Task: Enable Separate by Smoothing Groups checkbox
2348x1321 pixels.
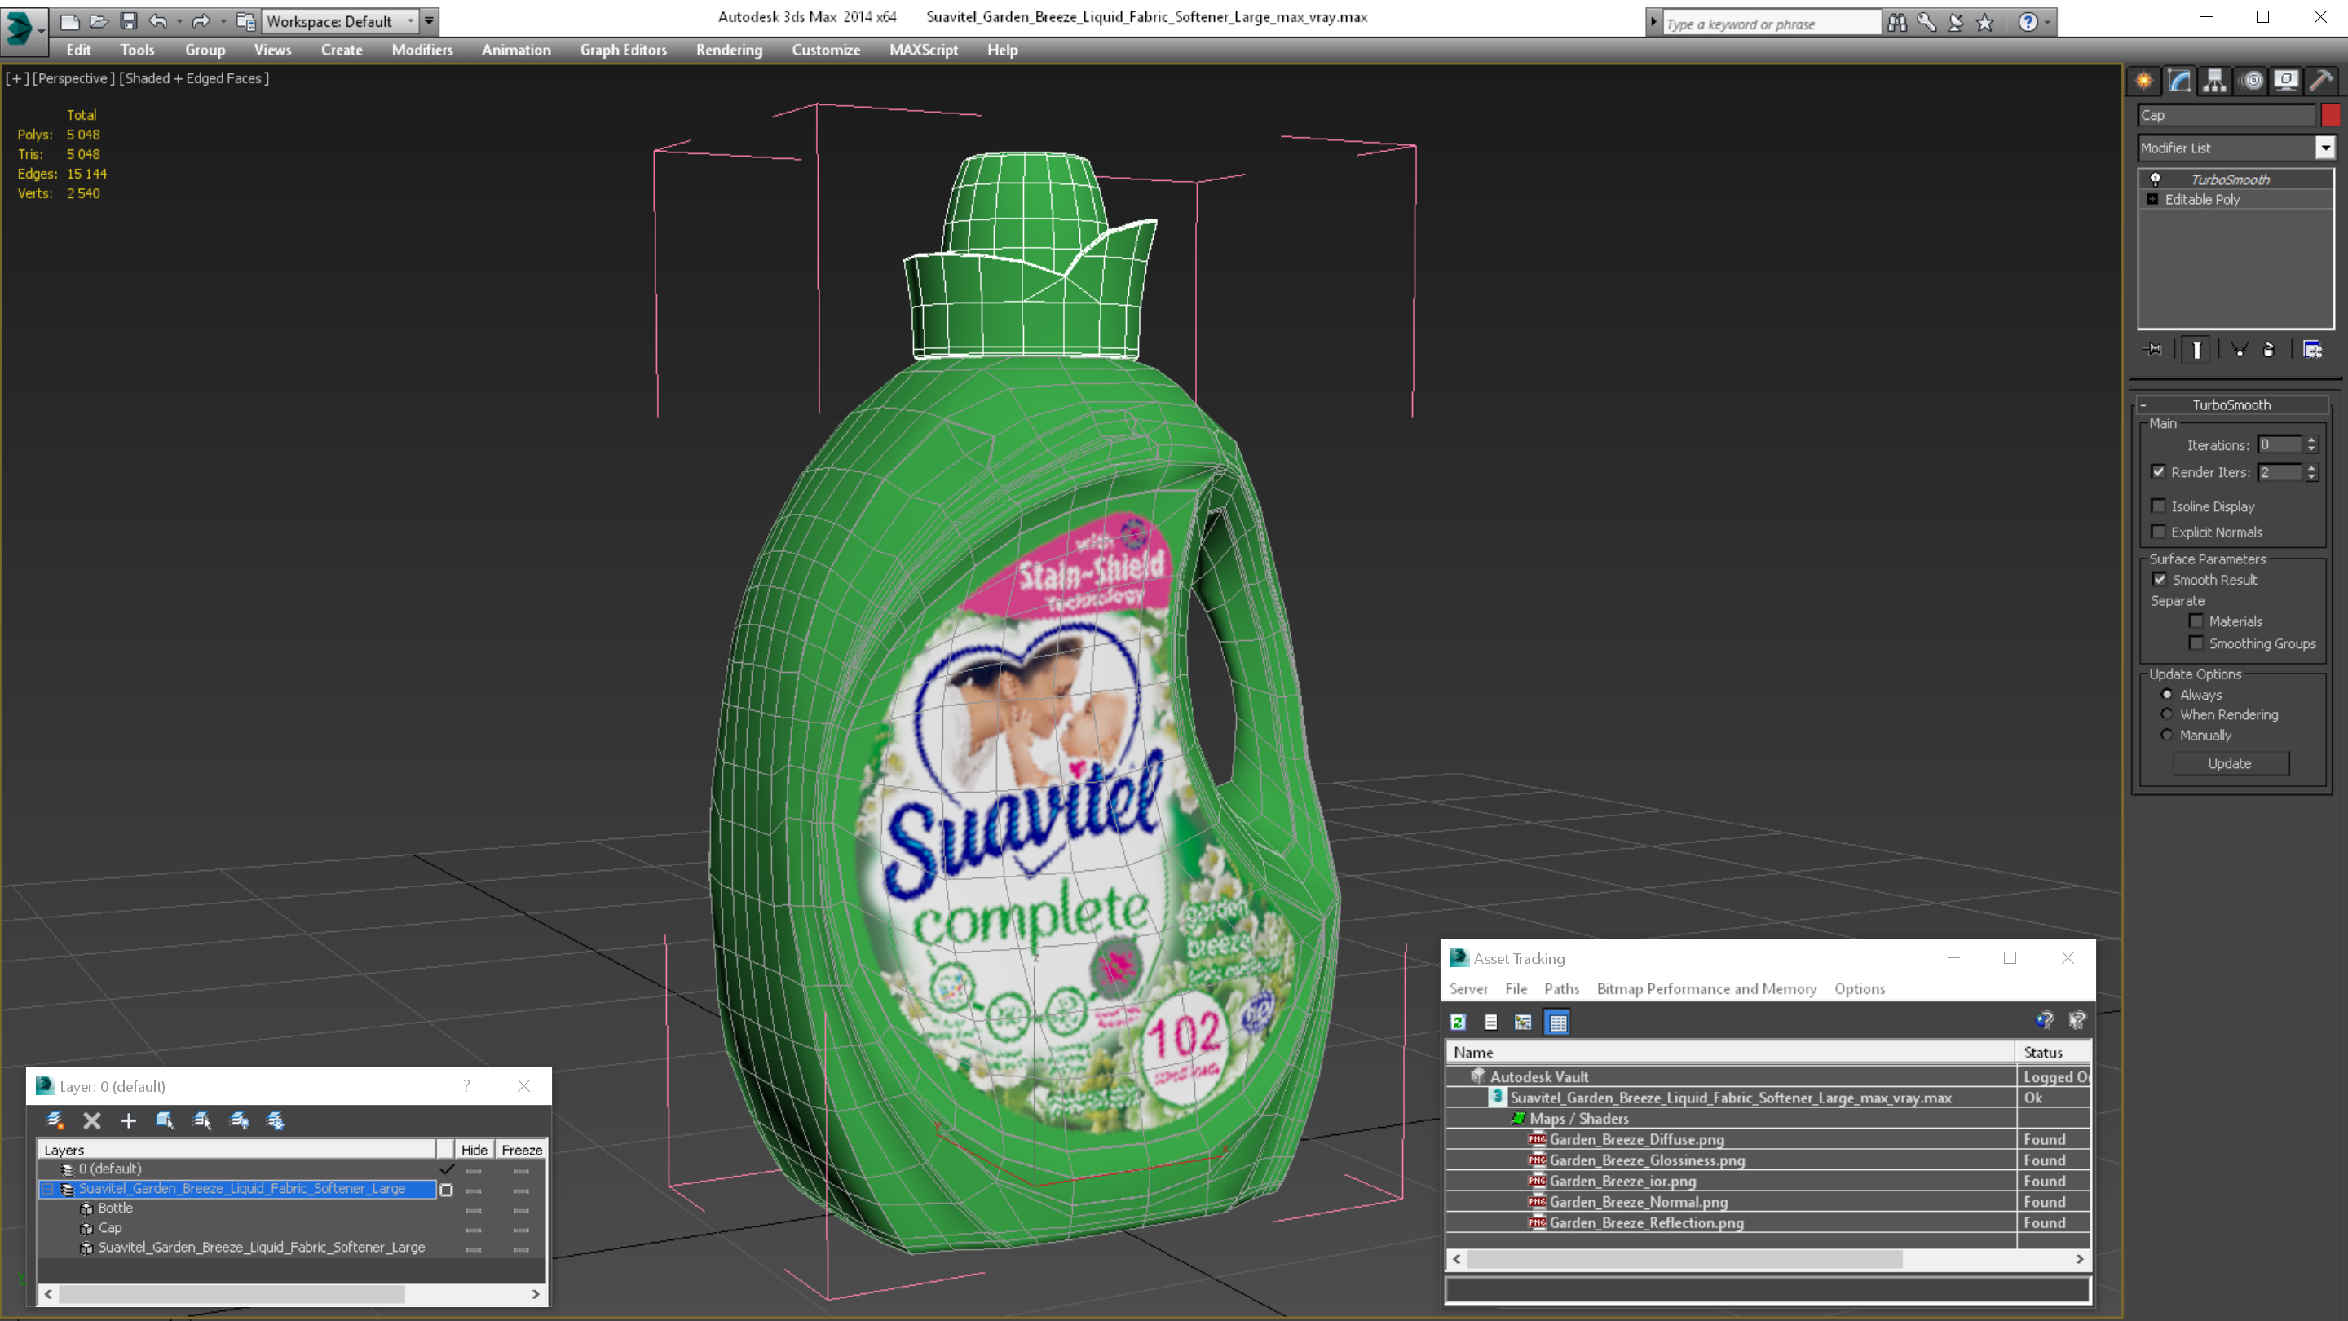Action: [x=2196, y=643]
